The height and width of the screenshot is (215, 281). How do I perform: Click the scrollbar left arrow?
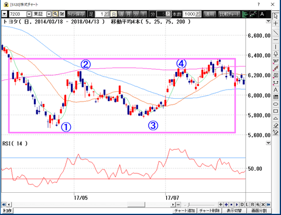click(x=9, y=204)
